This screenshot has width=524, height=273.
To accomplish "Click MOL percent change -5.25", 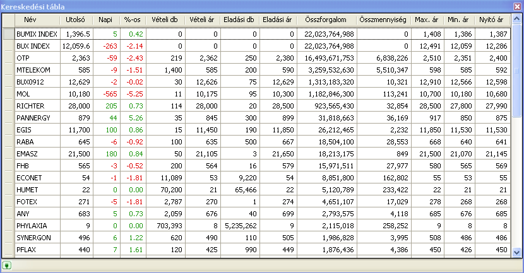I will tap(134, 94).
